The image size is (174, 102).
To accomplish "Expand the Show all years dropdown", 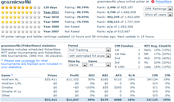I will pyautogui.click(x=158, y=14).
